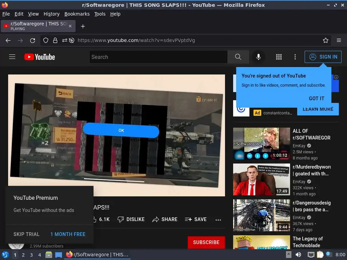The width and height of the screenshot is (347, 260).
Task: Open ALL OF r/SOFTWAREGORE video thumbnail
Action: tap(261, 144)
